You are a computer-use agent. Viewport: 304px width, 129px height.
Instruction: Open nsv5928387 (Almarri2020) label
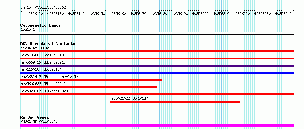(45, 91)
